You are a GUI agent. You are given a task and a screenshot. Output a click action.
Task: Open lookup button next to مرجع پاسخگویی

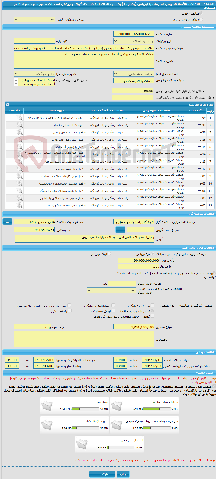120,230
